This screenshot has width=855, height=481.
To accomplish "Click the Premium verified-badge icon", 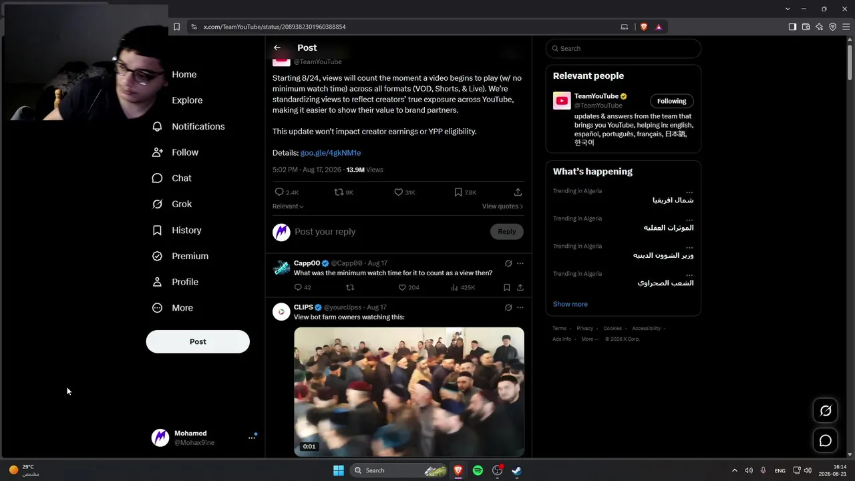I will pos(157,256).
